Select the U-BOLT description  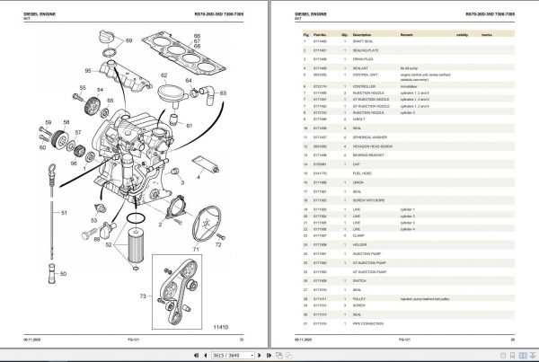(x=358, y=119)
